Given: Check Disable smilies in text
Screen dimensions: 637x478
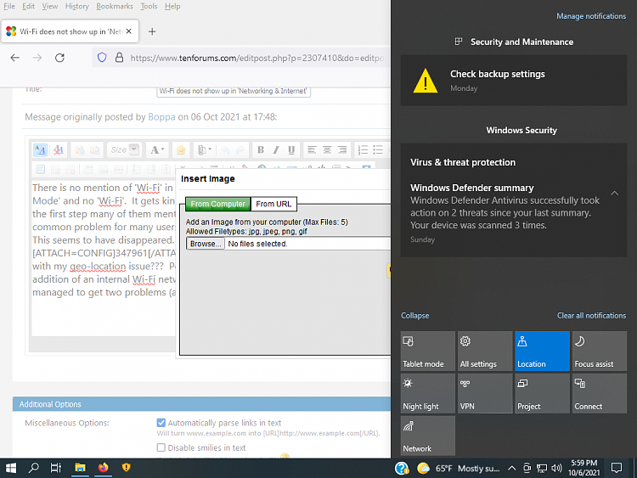Looking at the screenshot, I should (161, 447).
